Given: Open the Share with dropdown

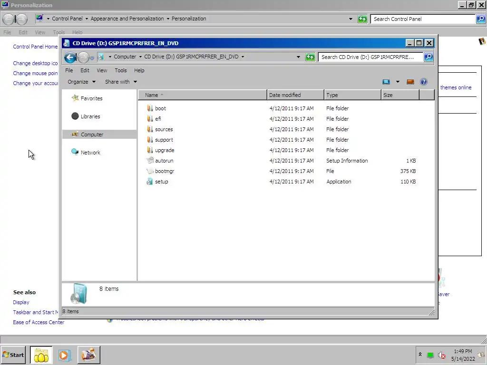Looking at the screenshot, I should pos(121,82).
